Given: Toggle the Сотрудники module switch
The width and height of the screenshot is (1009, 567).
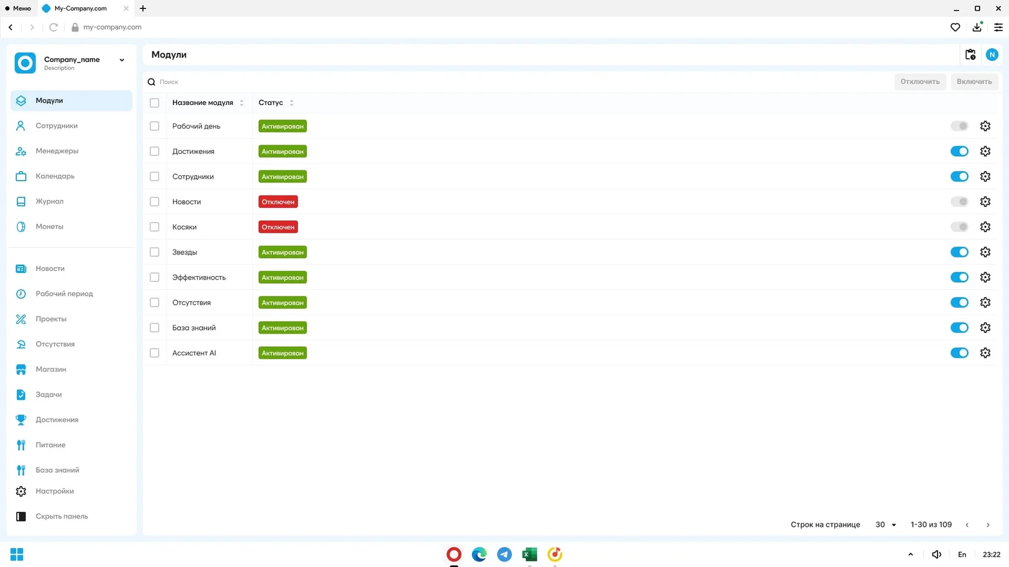Looking at the screenshot, I should pyautogui.click(x=959, y=176).
